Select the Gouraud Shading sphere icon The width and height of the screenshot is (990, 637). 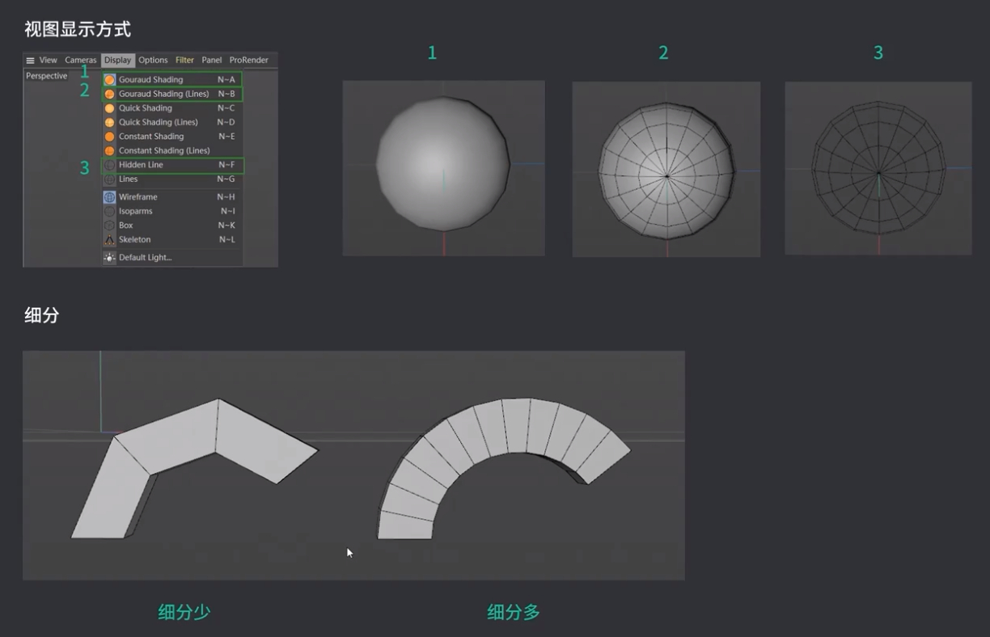(109, 80)
